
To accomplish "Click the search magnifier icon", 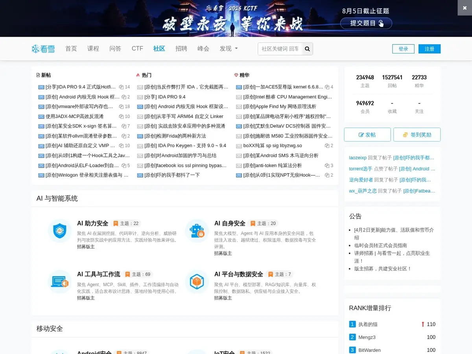I will [307, 49].
